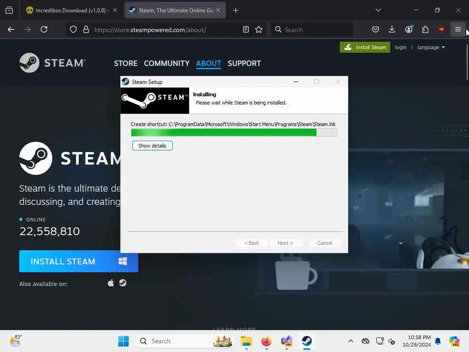Screen dimensions: 469x352
Task: Click the green Install Steam header button
Action: 365,47
